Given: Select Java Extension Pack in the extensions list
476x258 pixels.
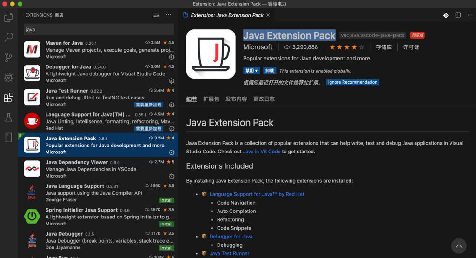Looking at the screenshot, I should click(x=98, y=145).
